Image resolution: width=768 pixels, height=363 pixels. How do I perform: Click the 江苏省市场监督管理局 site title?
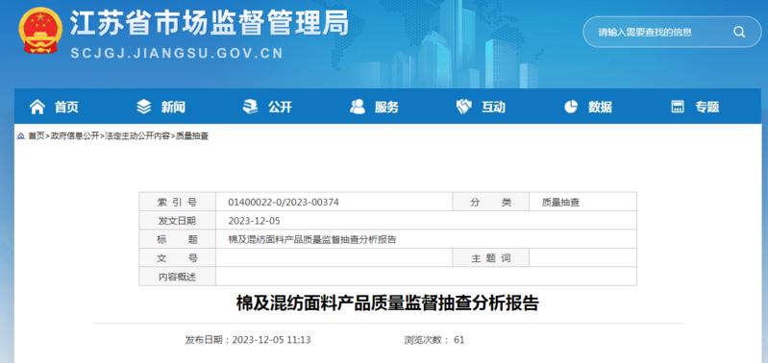pyautogui.click(x=210, y=23)
